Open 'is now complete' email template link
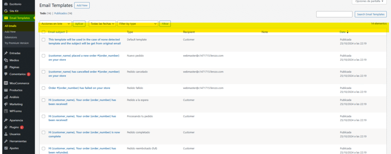The height and width of the screenshot is (154, 391). 84,134
